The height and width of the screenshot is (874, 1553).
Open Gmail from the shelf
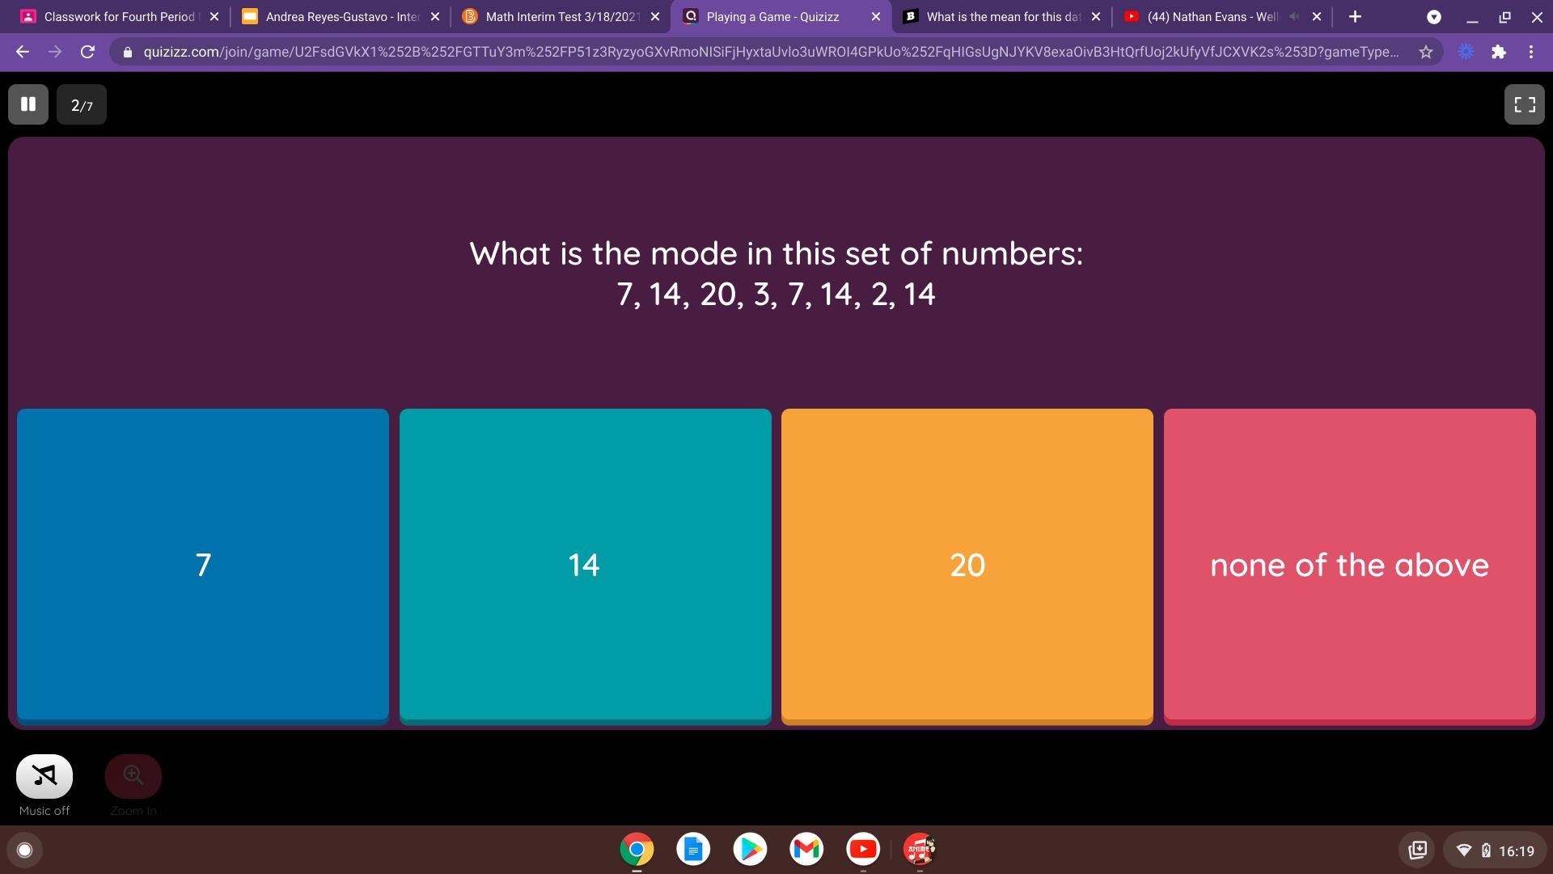click(x=806, y=849)
